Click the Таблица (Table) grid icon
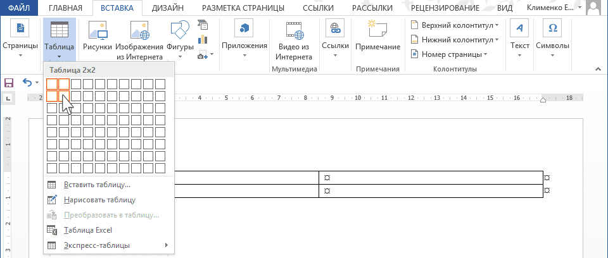 [x=60, y=29]
